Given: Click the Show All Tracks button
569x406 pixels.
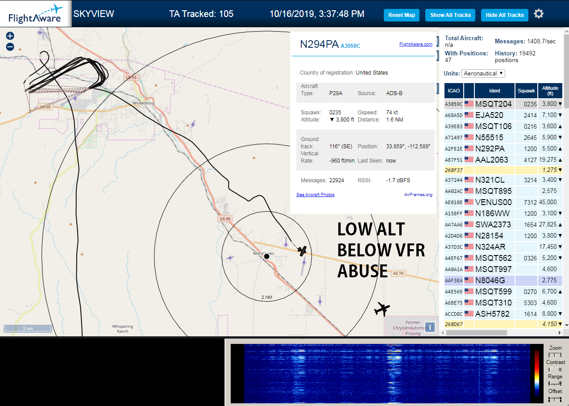Looking at the screenshot, I should tap(450, 15).
